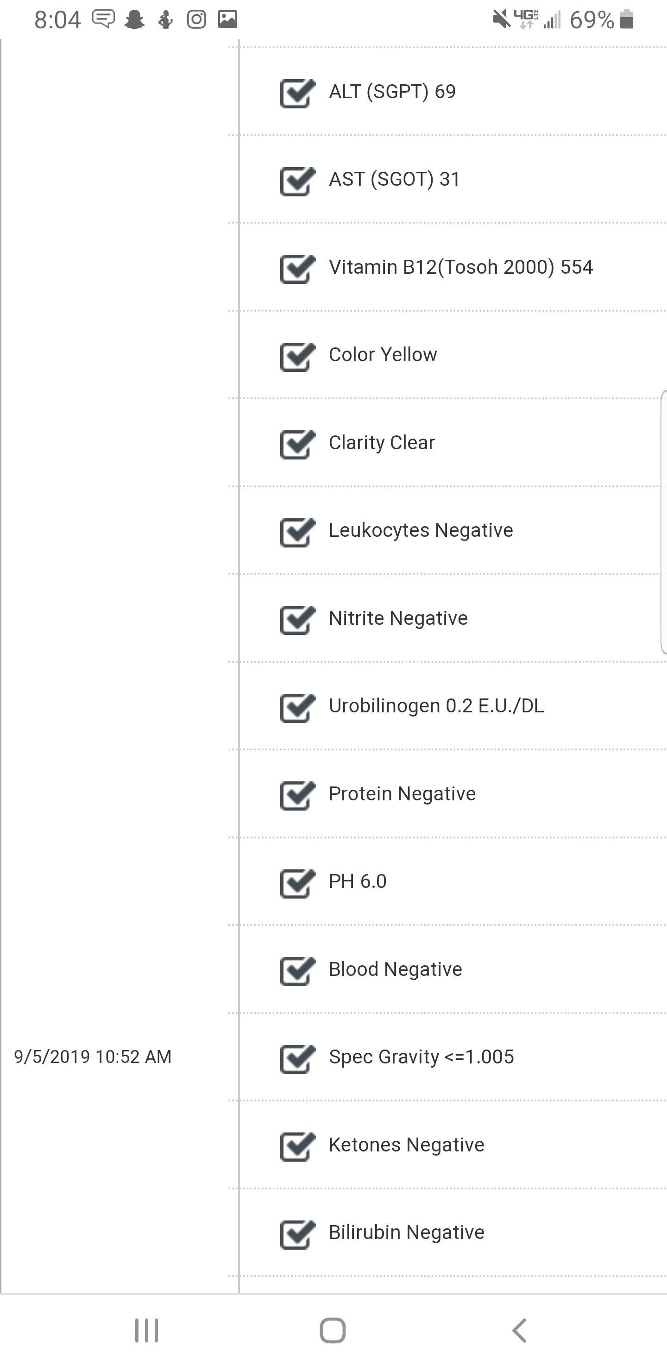Toggle the PH 6.0 checkbox

point(297,883)
